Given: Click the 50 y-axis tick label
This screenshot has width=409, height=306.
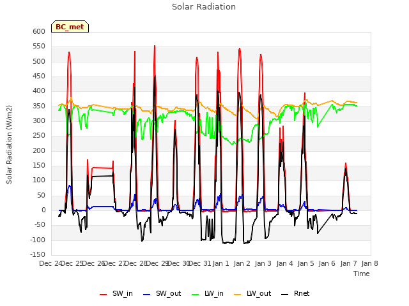Looking at the screenshot, I should (x=41, y=196).
